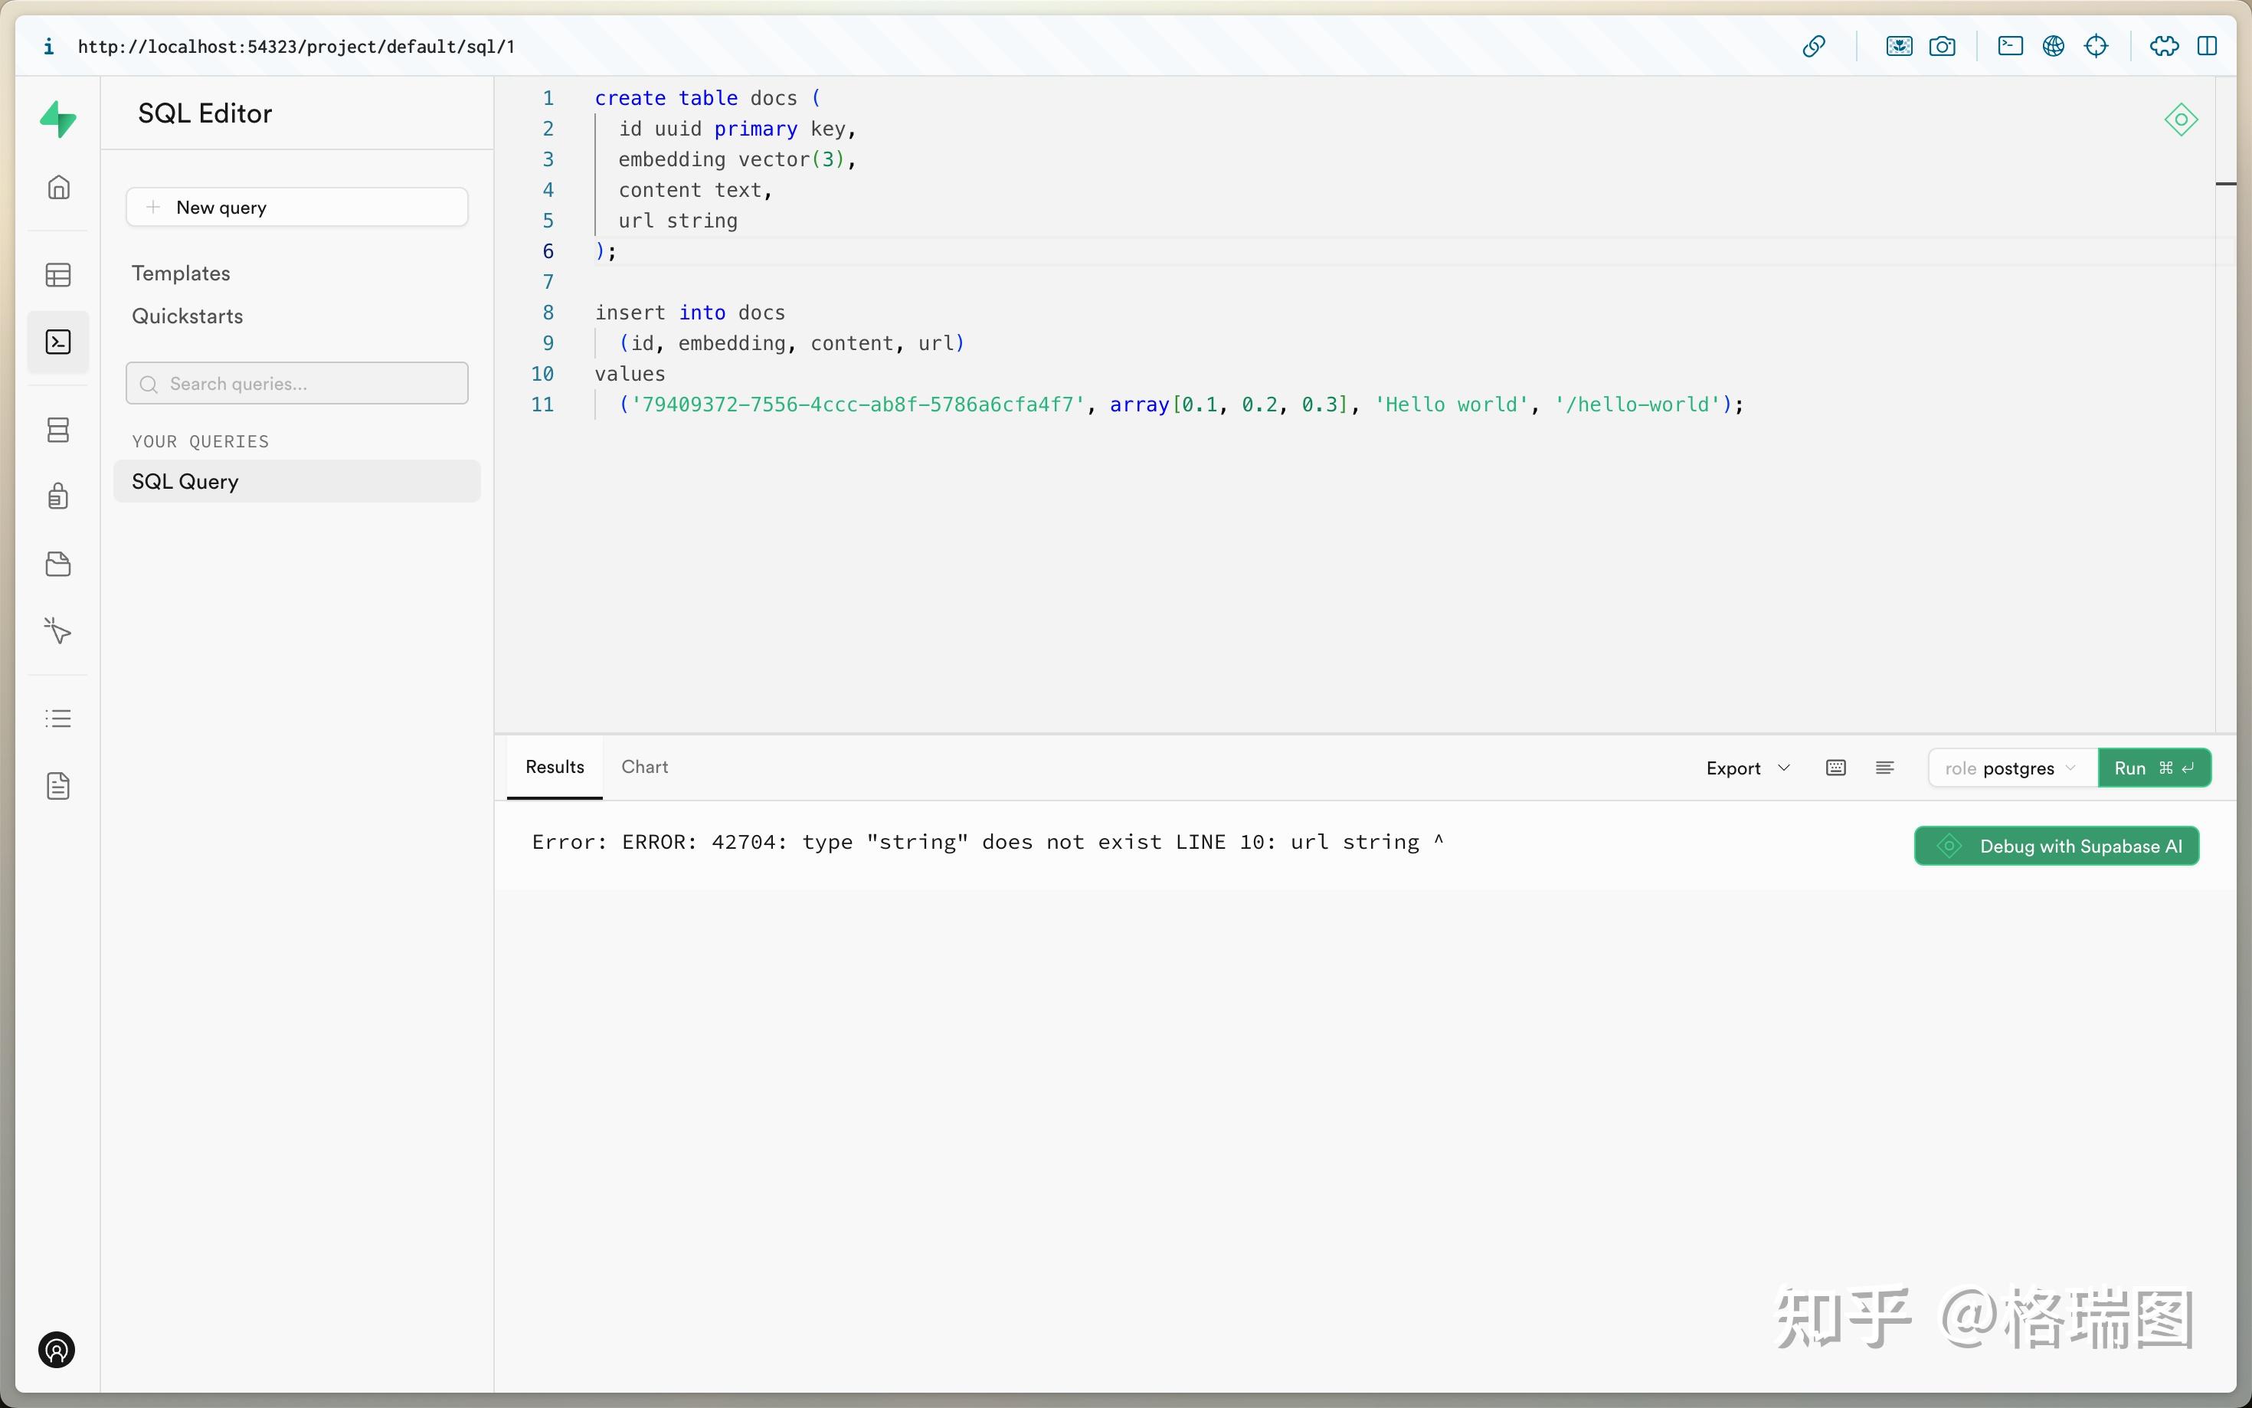Image resolution: width=2252 pixels, height=1408 pixels.
Task: Open the API Docs document icon
Action: (59, 786)
